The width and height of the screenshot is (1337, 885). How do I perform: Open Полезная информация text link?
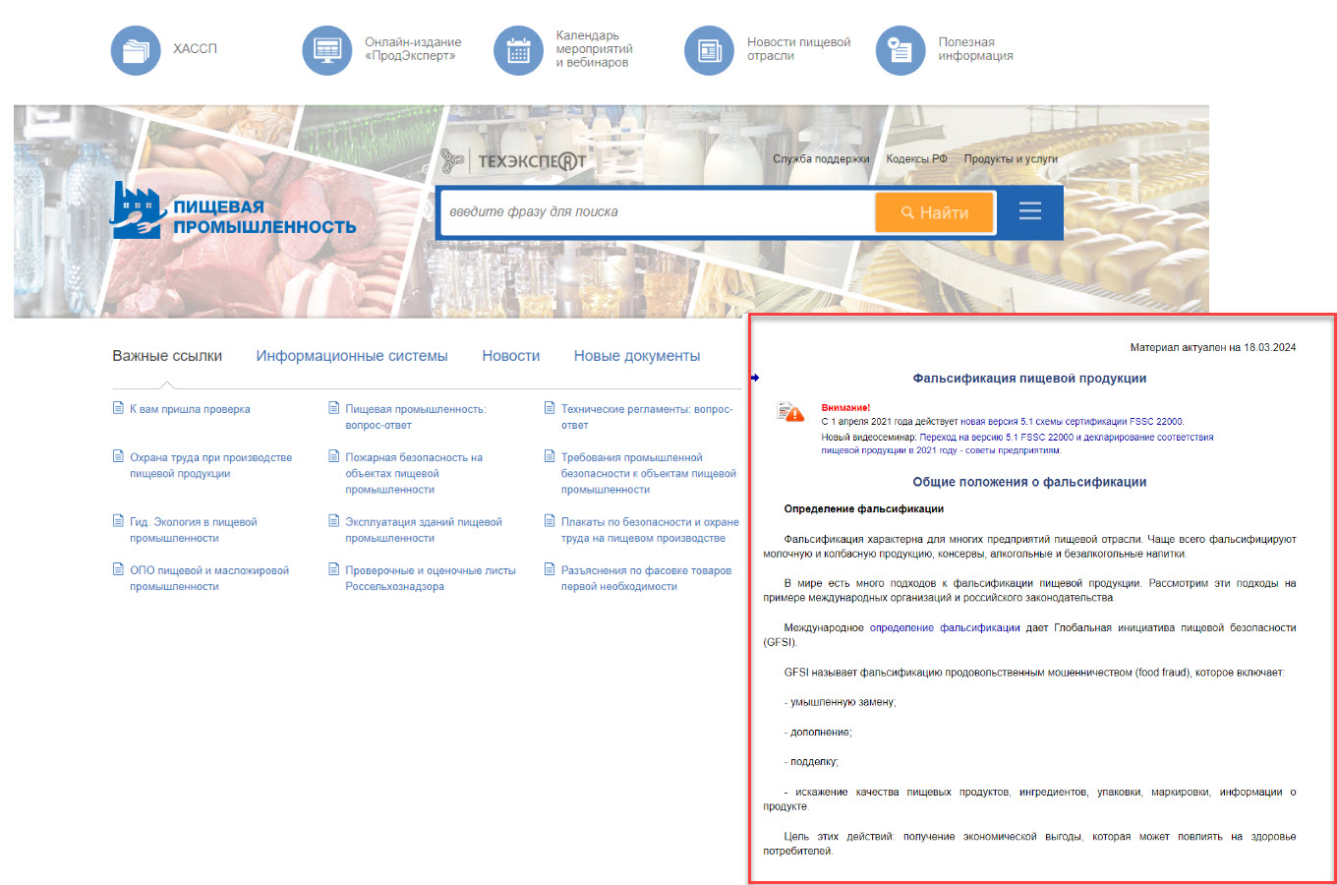pyautogui.click(x=975, y=49)
